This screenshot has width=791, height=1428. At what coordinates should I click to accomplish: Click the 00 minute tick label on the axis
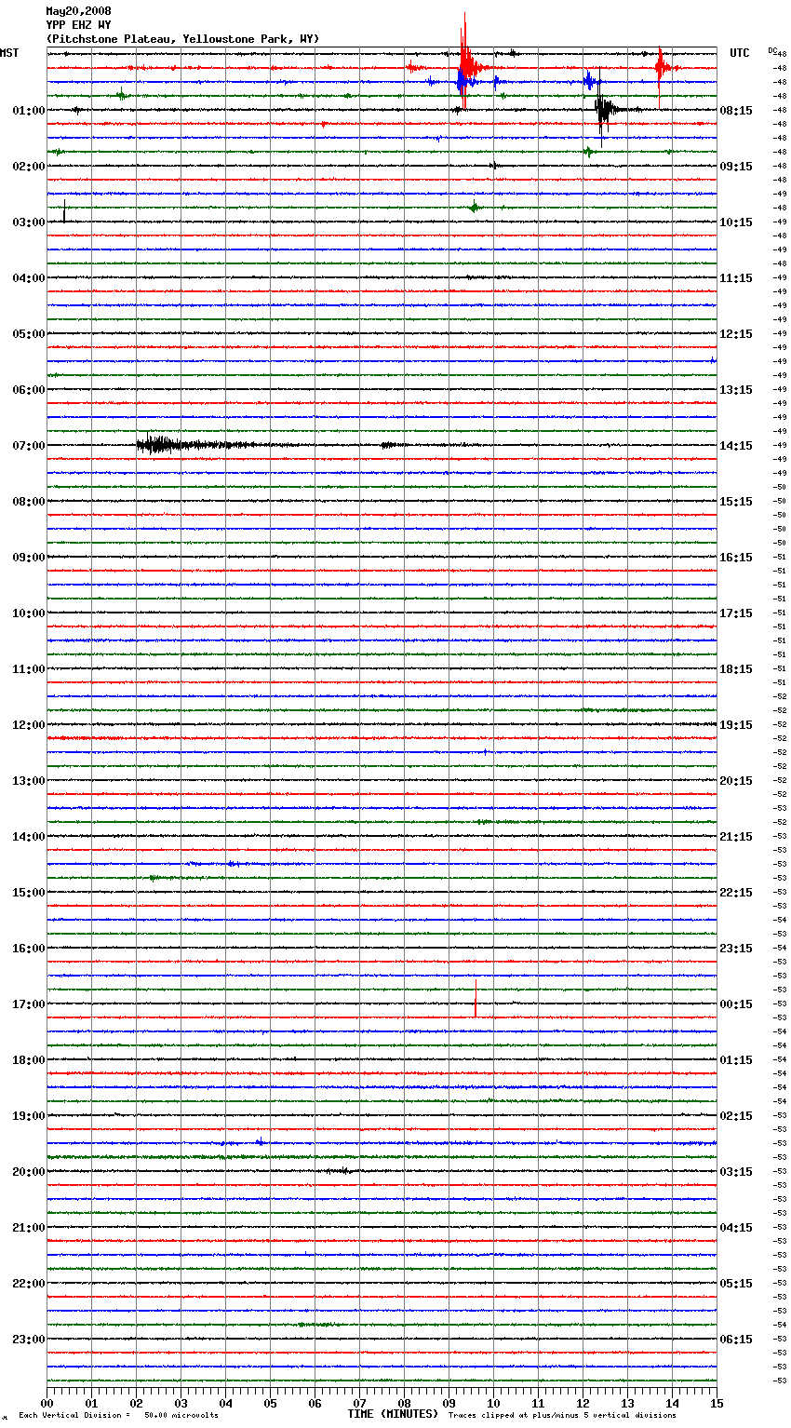click(x=47, y=1403)
